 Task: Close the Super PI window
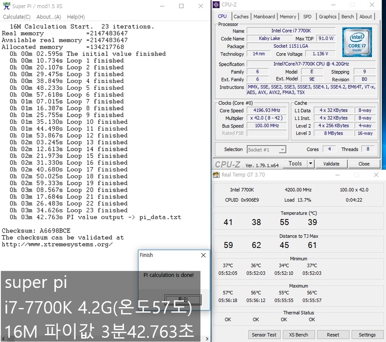tap(201, 6)
